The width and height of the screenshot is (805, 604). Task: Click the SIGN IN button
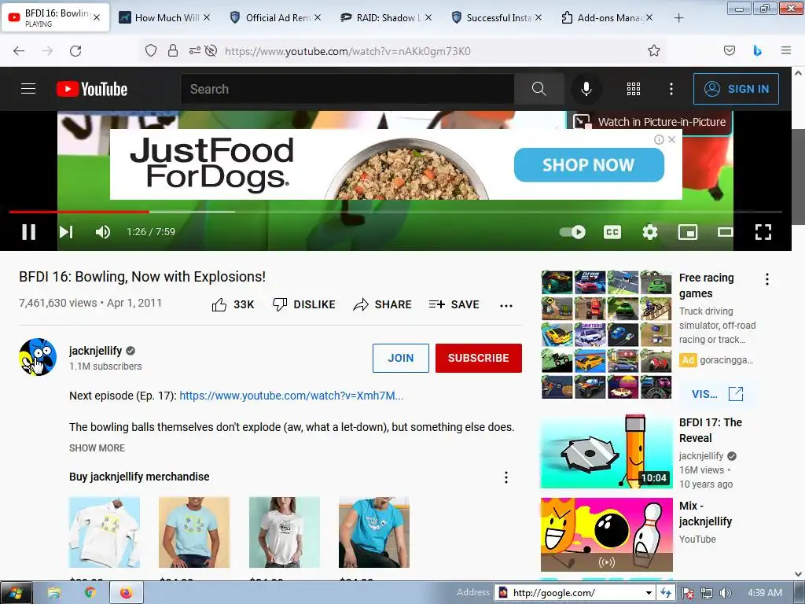coord(736,89)
